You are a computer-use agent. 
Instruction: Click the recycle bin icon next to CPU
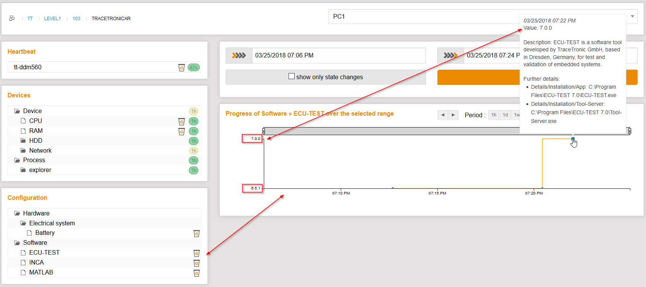click(182, 121)
